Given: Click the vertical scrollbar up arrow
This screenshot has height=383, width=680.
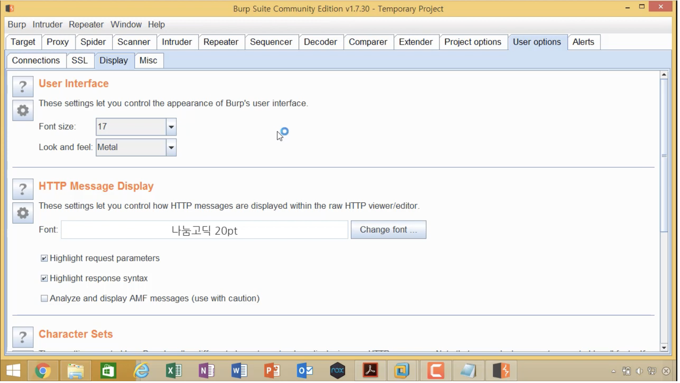Looking at the screenshot, I should click(x=664, y=74).
